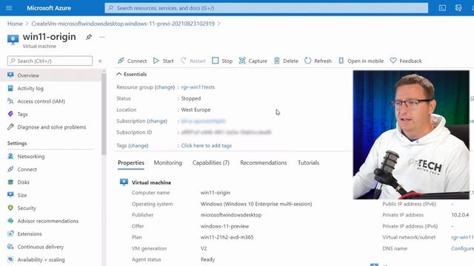Click the Stopped status value
This screenshot has height=266, width=474.
tap(191, 98)
